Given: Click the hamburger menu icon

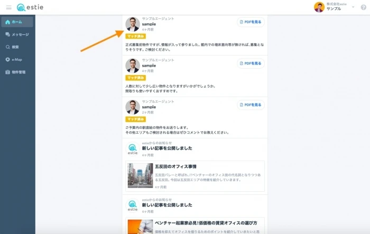Looking at the screenshot, I should pos(8,7).
